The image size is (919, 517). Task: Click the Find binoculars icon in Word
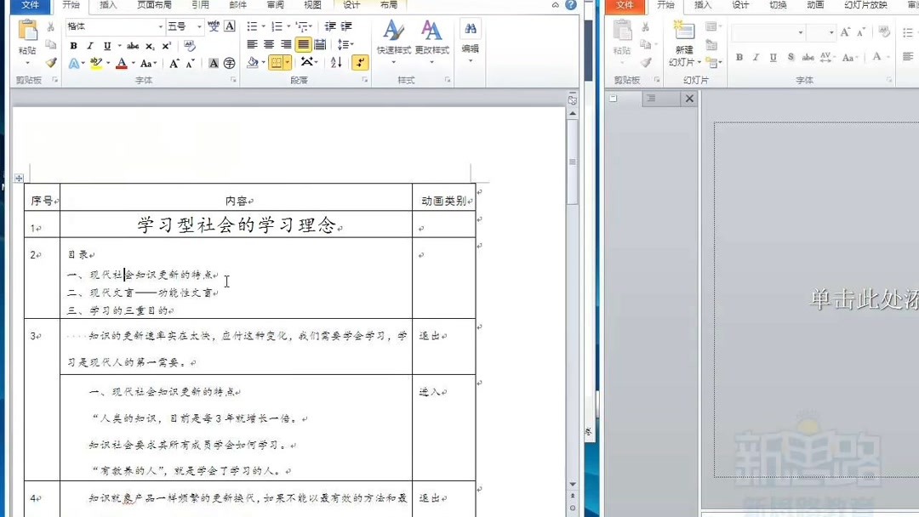click(470, 28)
